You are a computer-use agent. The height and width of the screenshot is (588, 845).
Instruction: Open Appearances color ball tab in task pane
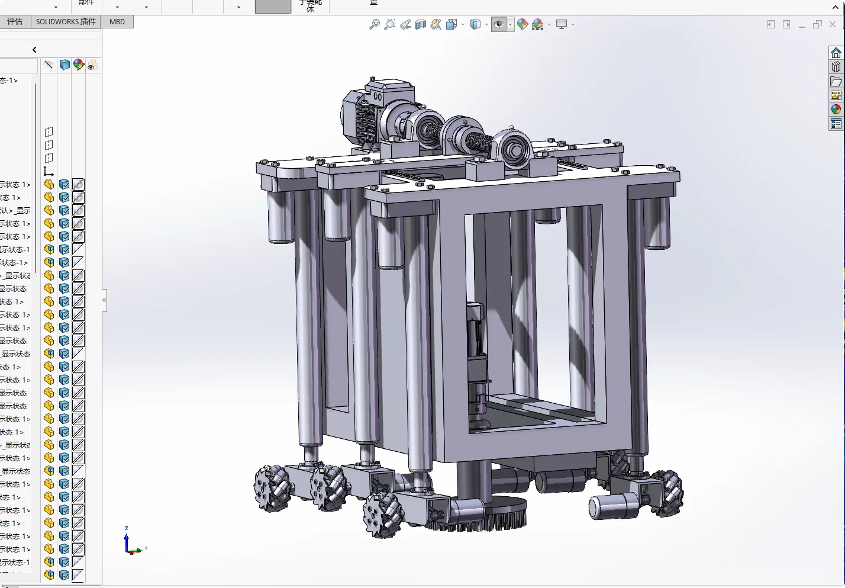836,110
